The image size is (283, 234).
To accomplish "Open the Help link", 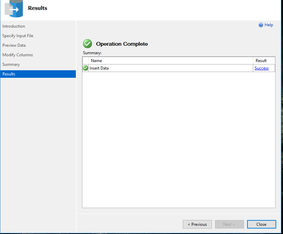I will tap(269, 25).
